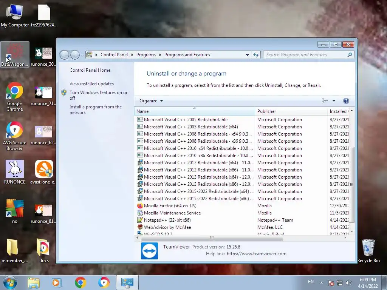Open Chrome from the taskbar
387x290 pixels.
pyautogui.click(x=80, y=282)
